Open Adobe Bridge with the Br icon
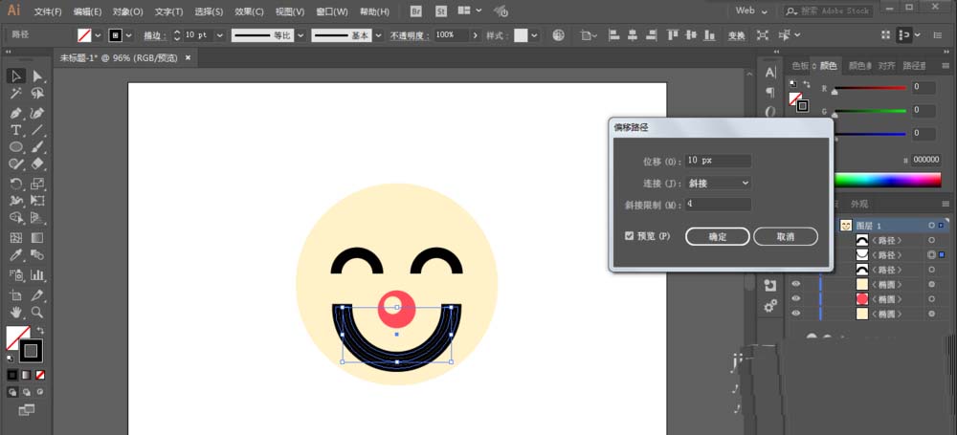The height and width of the screenshot is (435, 957). pos(414,11)
